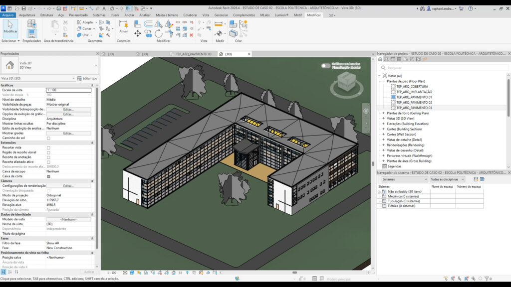Select the Offset tool in ribbon
This screenshot has width=511, height=287.
[148, 23]
